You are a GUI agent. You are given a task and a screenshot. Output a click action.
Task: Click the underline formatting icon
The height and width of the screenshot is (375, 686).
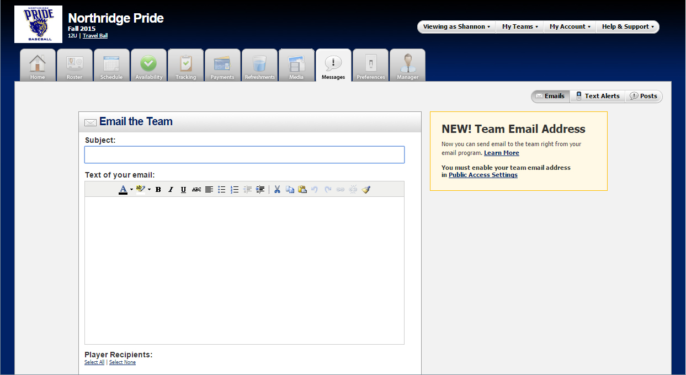coord(183,190)
